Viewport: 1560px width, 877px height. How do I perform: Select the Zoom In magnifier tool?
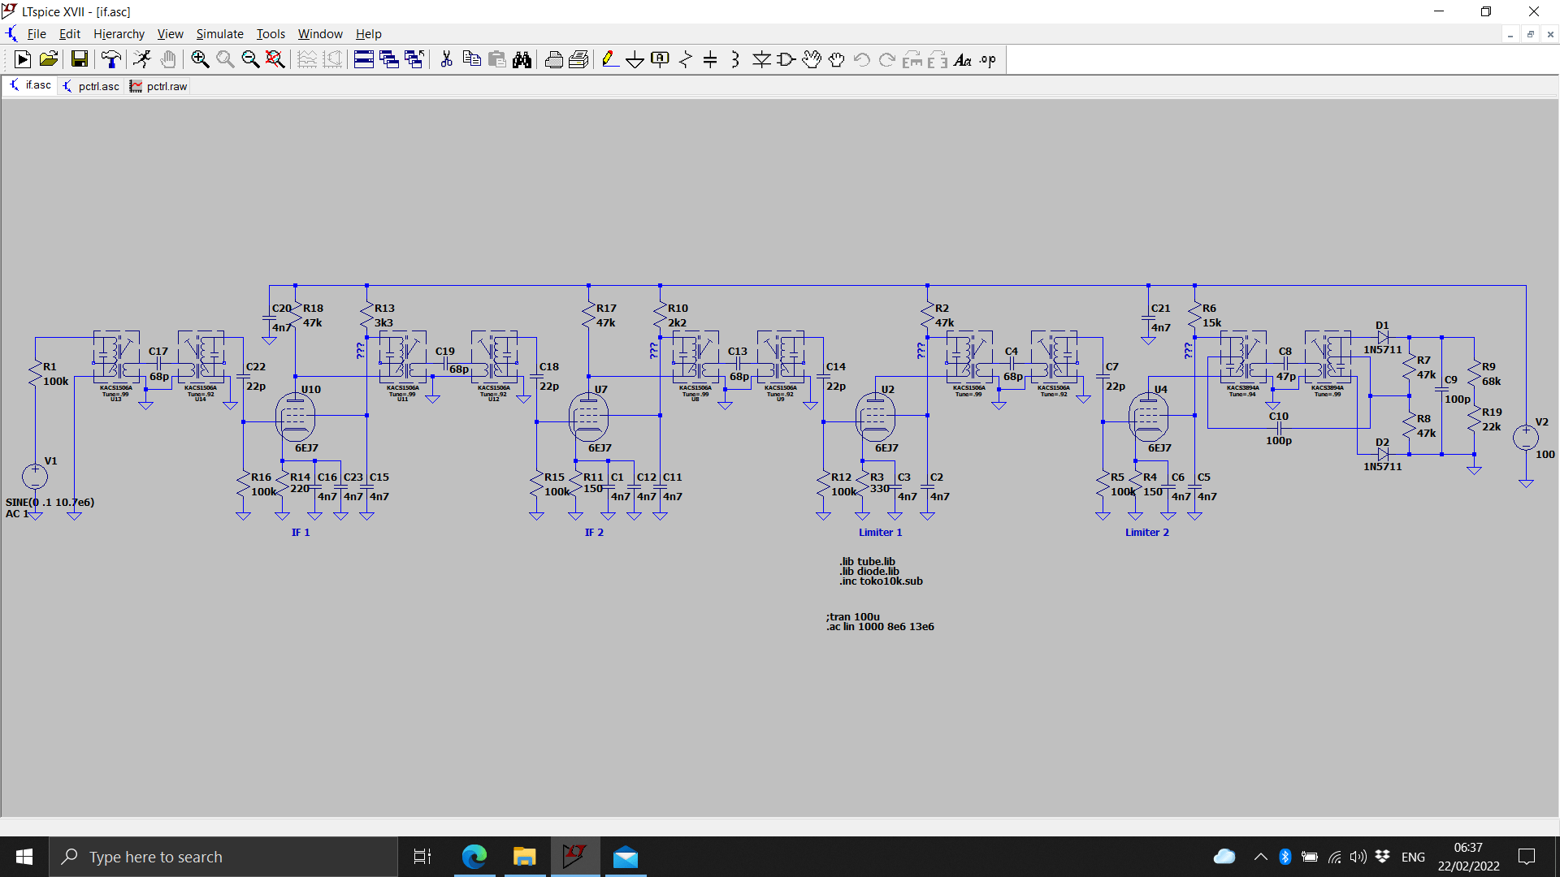pyautogui.click(x=200, y=59)
